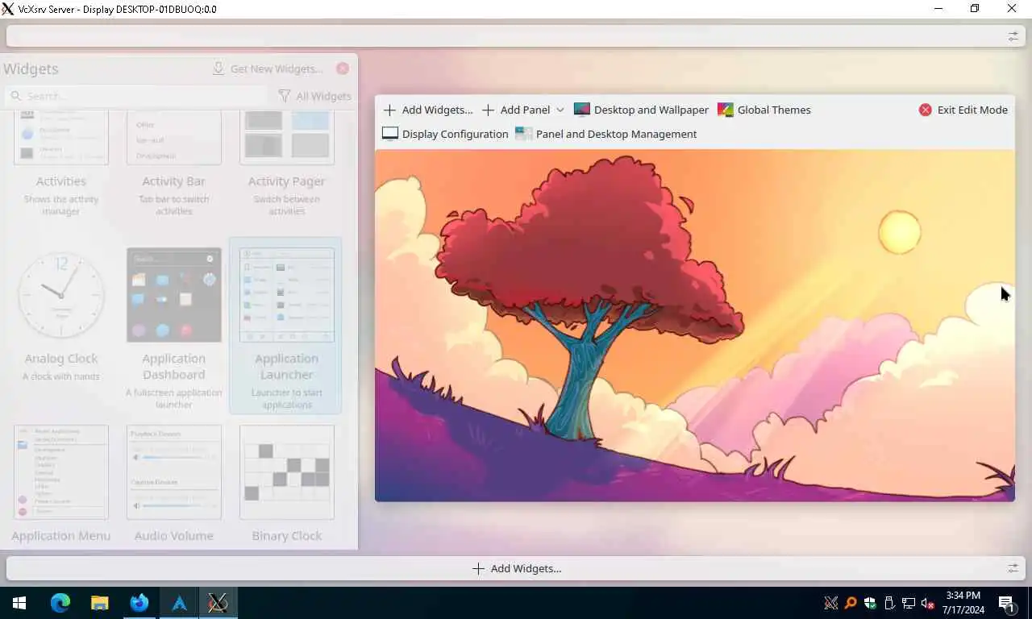Select the Application Launcher widget

pos(286,326)
